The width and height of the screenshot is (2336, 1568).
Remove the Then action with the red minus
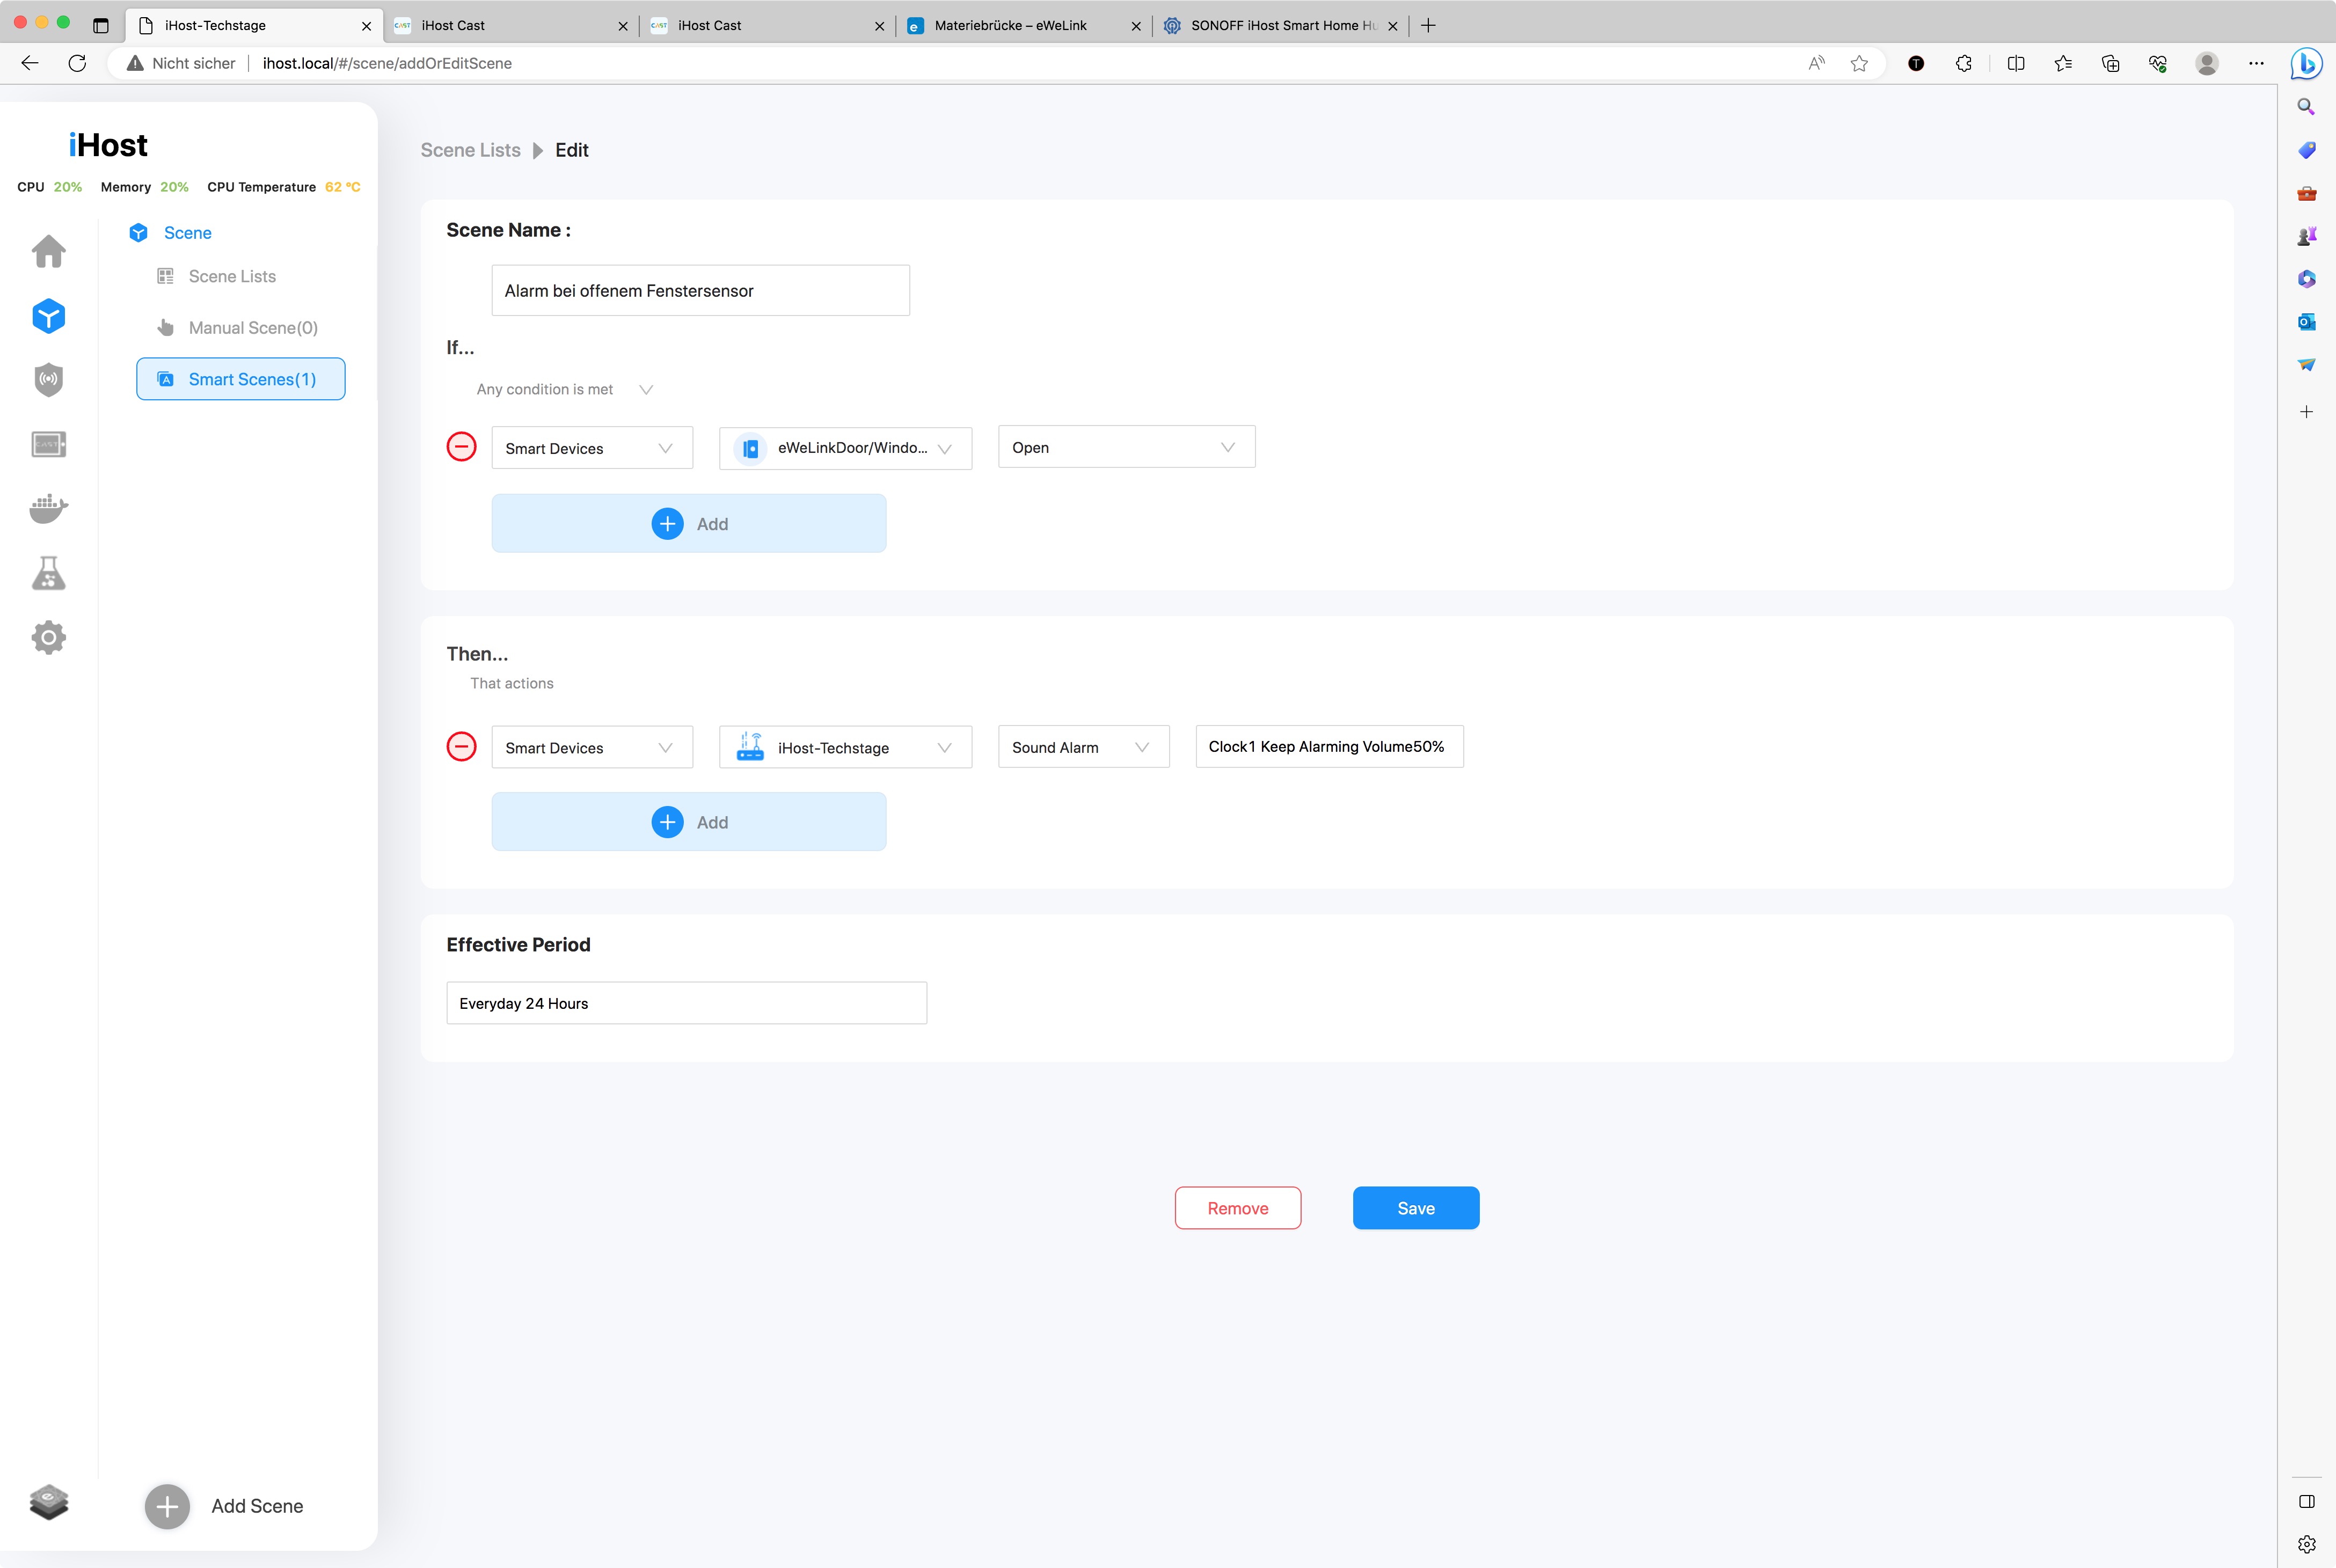[461, 746]
